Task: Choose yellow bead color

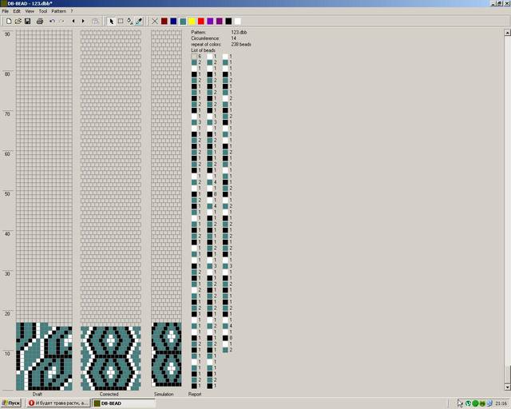Action: 192,22
